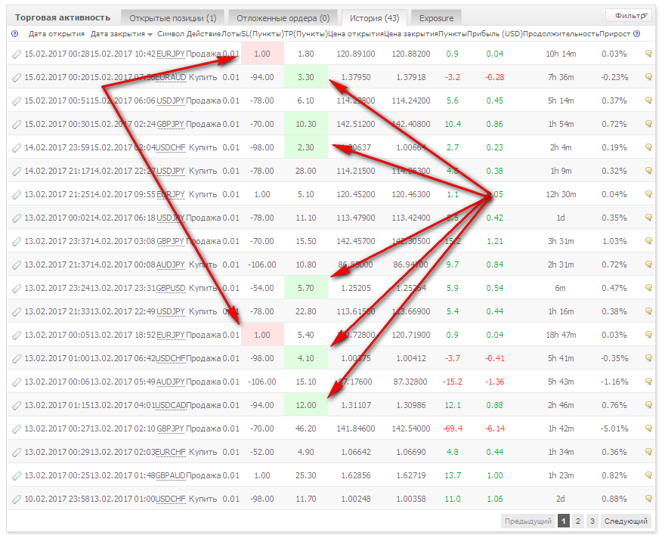665x535 pixels.
Task: Open GBPUSD symbol link
Action: 171,288
